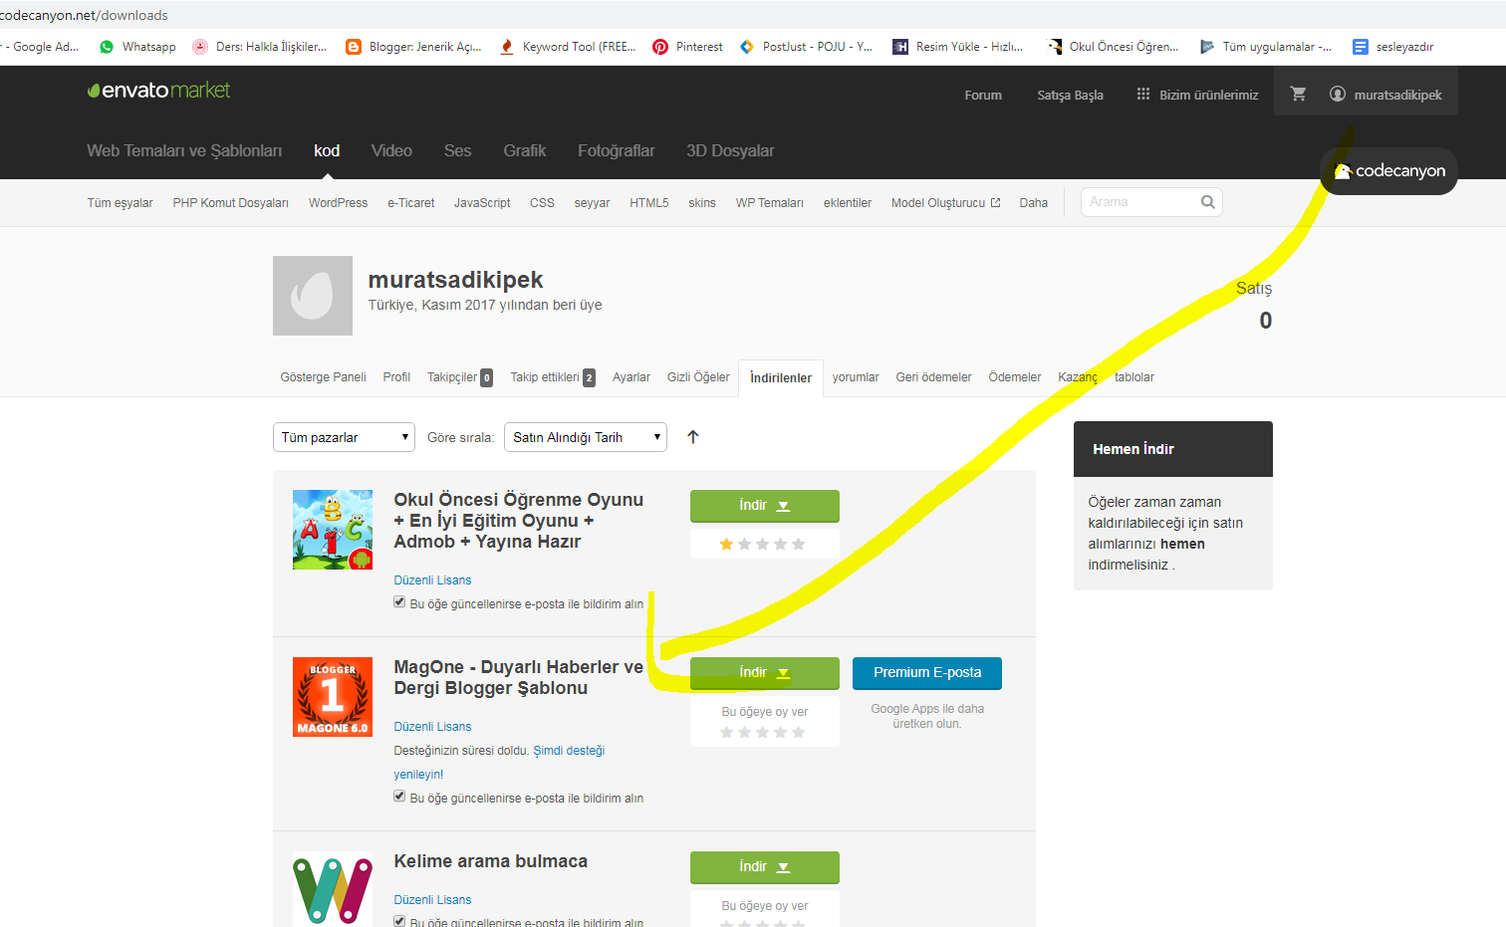Image resolution: width=1506 pixels, height=927 pixels.
Task: Rate MagOne item one star
Action: 726,732
